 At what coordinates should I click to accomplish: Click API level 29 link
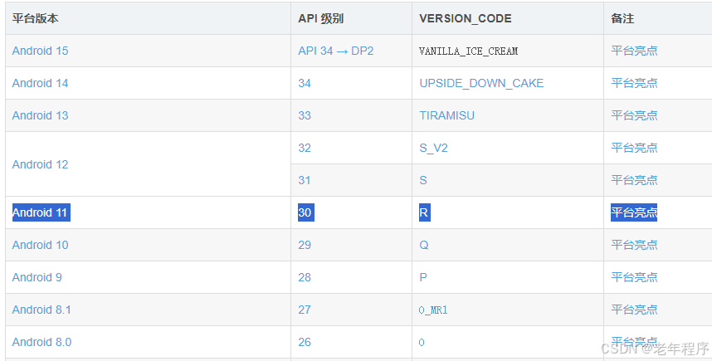[305, 245]
